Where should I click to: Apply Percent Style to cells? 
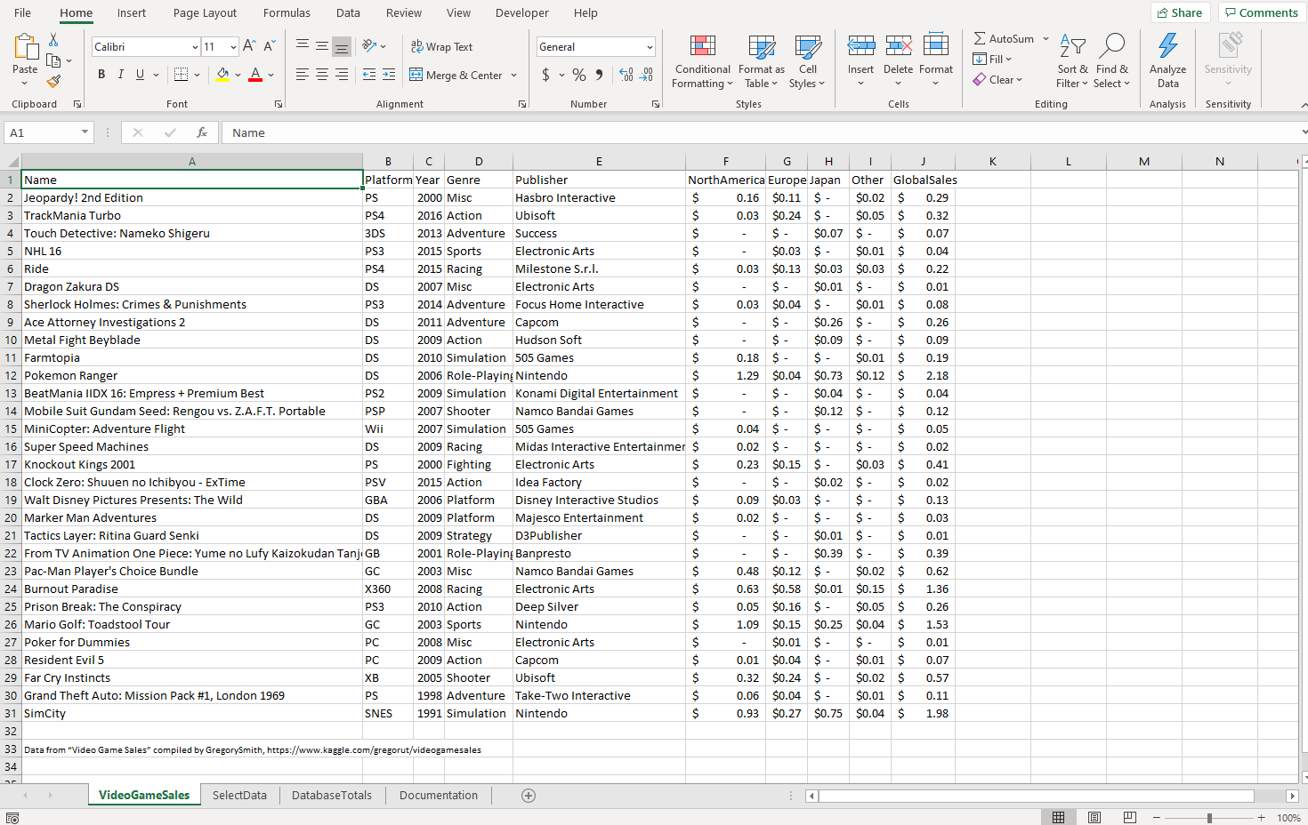pos(579,75)
